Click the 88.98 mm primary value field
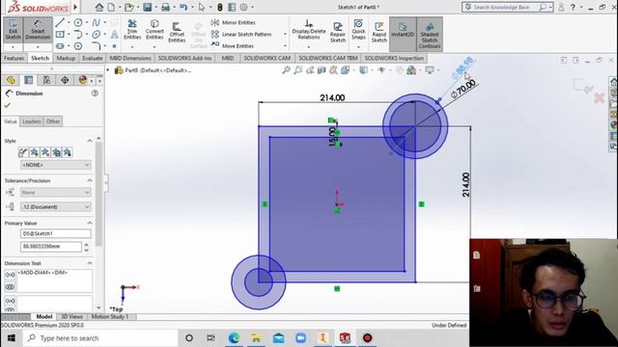The image size is (618, 347). pos(51,247)
